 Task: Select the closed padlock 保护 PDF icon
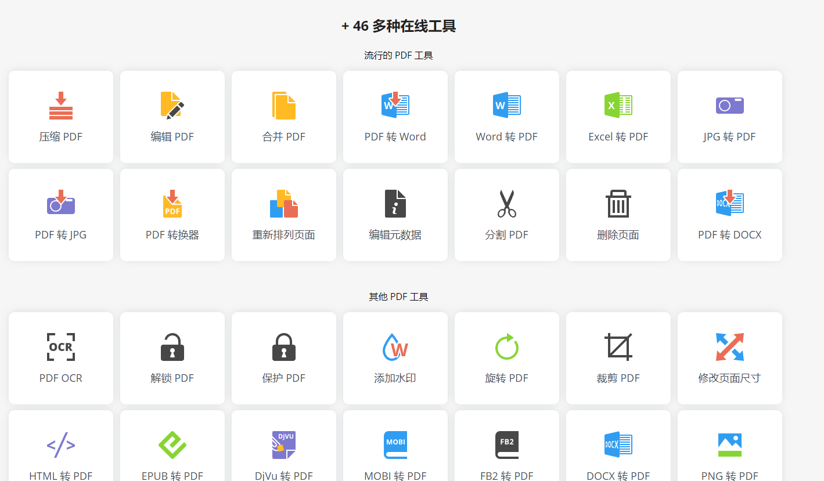point(283,347)
